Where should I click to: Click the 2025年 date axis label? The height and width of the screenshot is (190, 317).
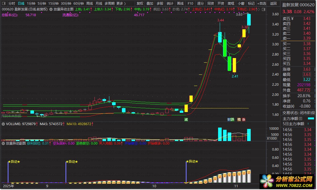click(x=8, y=186)
